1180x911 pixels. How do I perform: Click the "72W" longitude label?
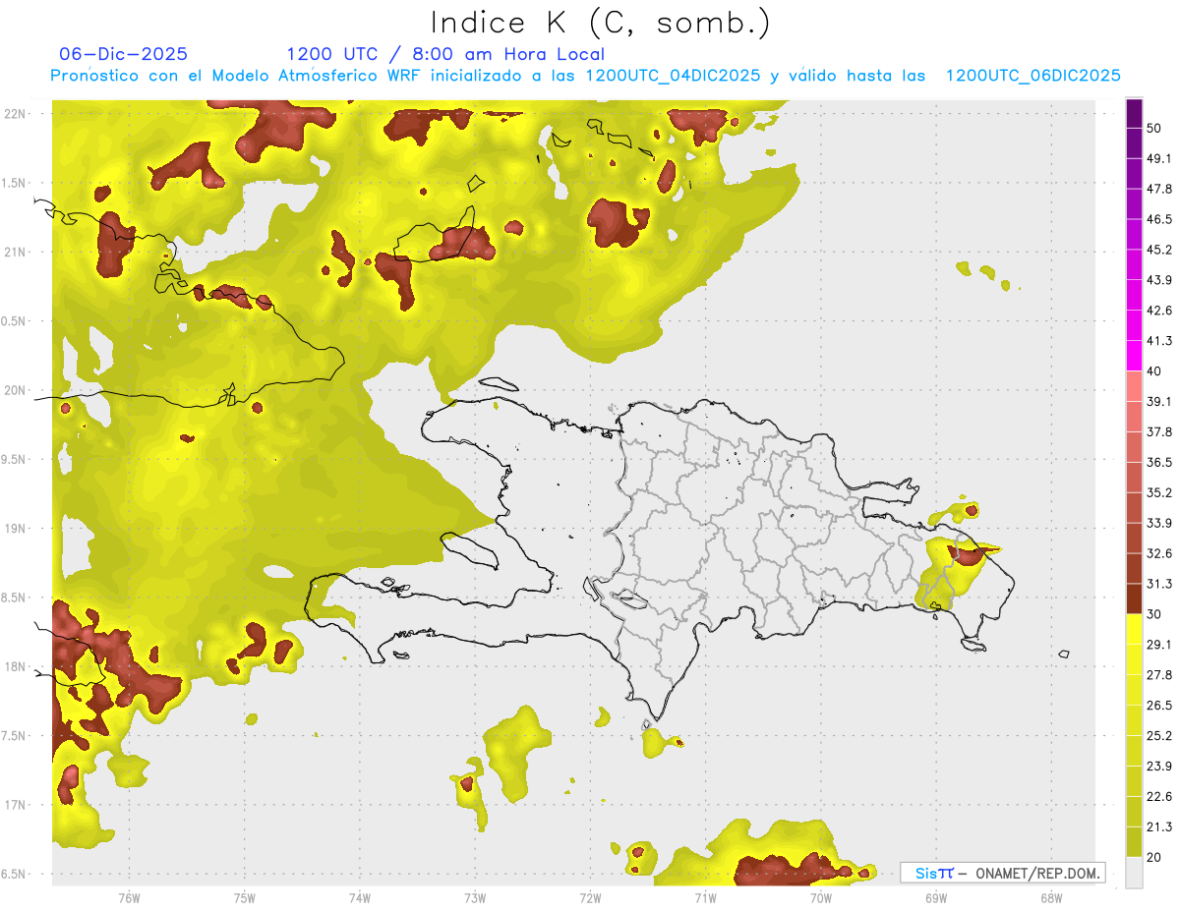click(590, 898)
